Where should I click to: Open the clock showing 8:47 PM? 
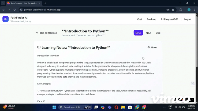click(192, 107)
